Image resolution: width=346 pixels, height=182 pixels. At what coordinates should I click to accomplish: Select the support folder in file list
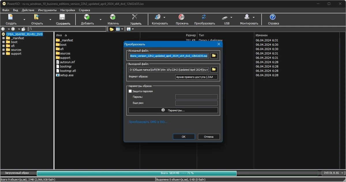click(x=65, y=58)
